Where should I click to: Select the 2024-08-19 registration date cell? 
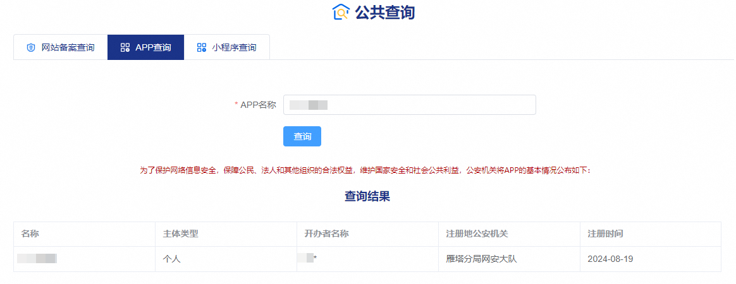[x=610, y=259]
